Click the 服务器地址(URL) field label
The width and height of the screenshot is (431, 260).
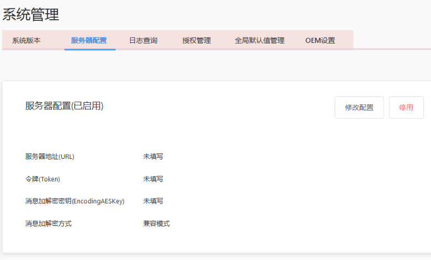(50, 157)
